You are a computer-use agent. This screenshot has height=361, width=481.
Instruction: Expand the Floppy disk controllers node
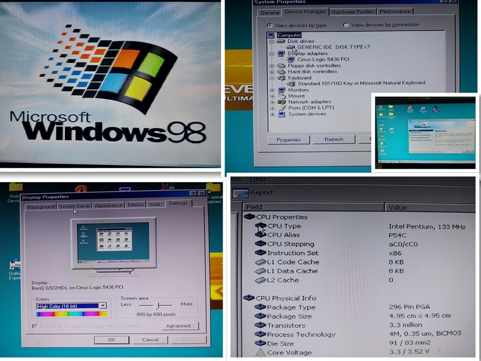click(272, 66)
